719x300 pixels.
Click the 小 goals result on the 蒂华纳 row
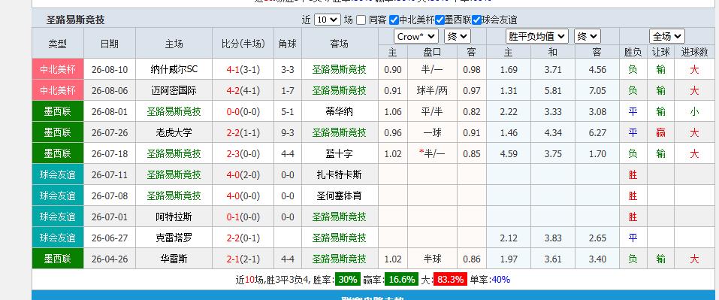pyautogui.click(x=694, y=111)
